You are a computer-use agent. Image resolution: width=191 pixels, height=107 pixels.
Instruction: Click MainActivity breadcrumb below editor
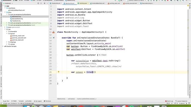(x=61, y=99)
